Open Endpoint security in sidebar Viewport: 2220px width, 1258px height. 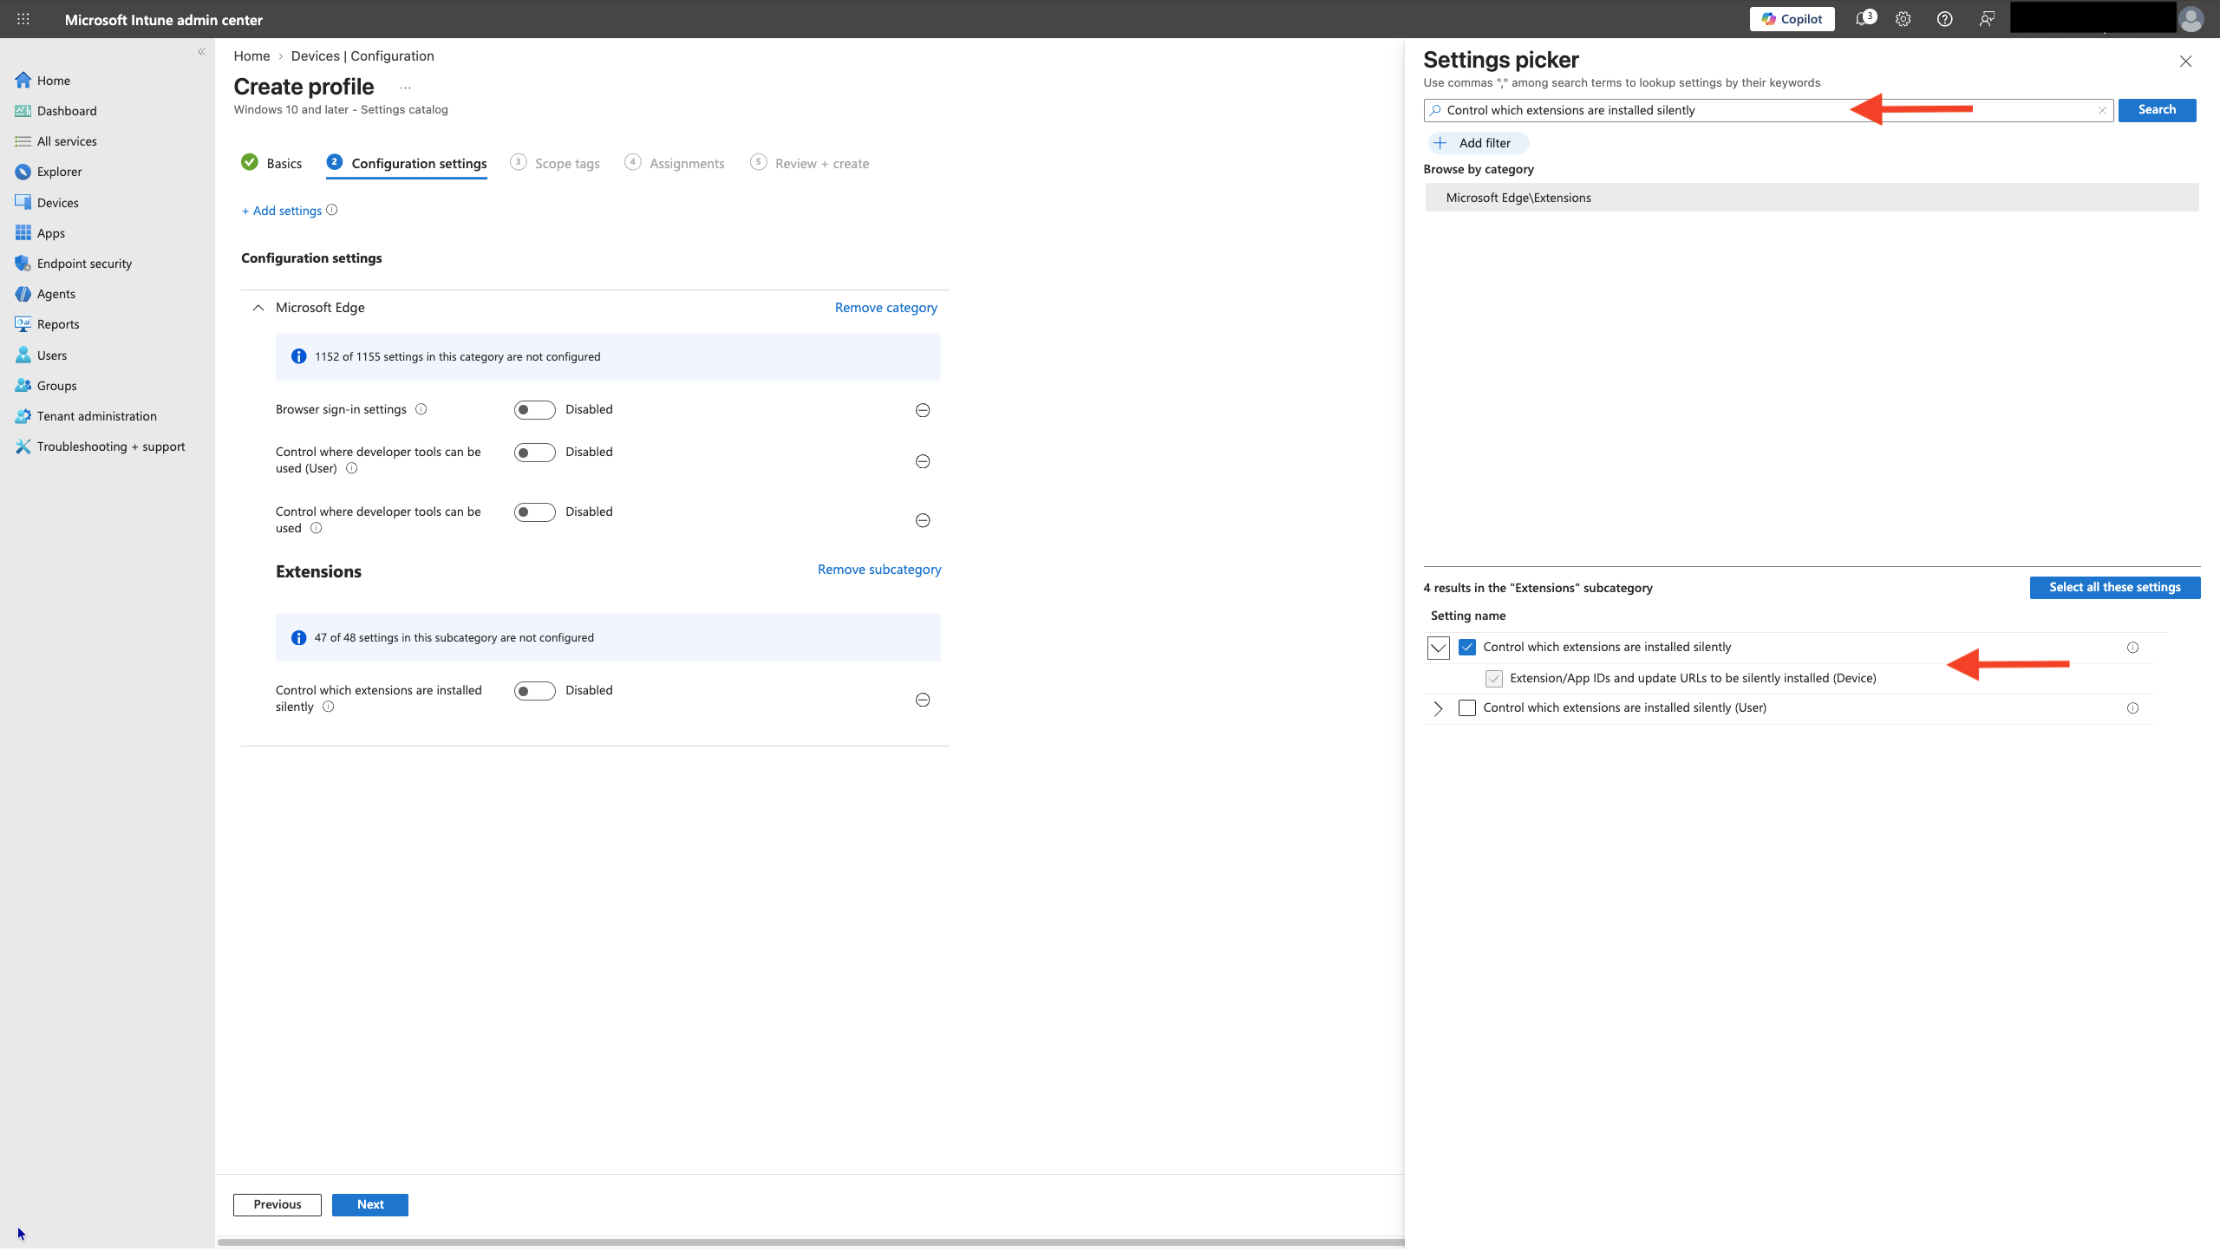point(84,264)
